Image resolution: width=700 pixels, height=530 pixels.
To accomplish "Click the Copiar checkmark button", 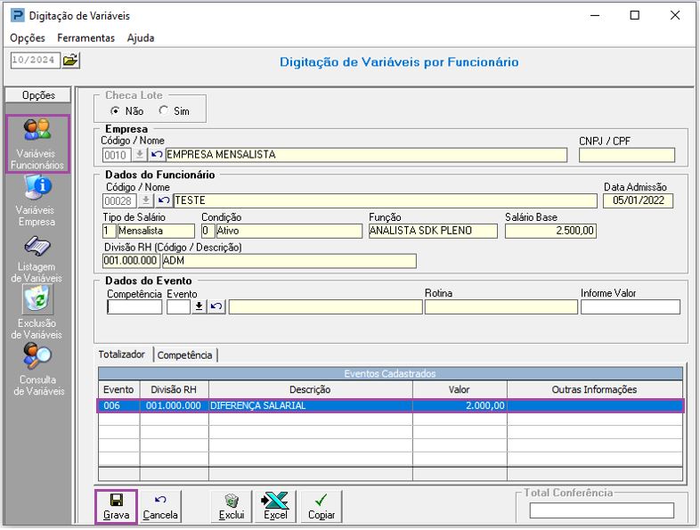I will (x=322, y=507).
